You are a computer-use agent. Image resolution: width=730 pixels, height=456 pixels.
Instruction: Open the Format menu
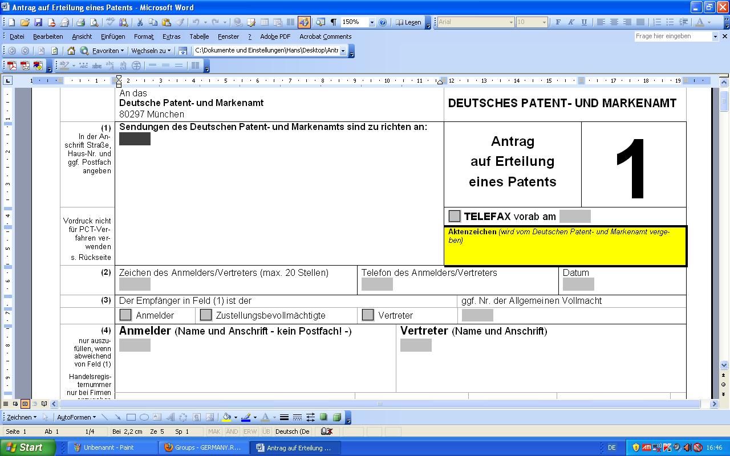coord(144,36)
